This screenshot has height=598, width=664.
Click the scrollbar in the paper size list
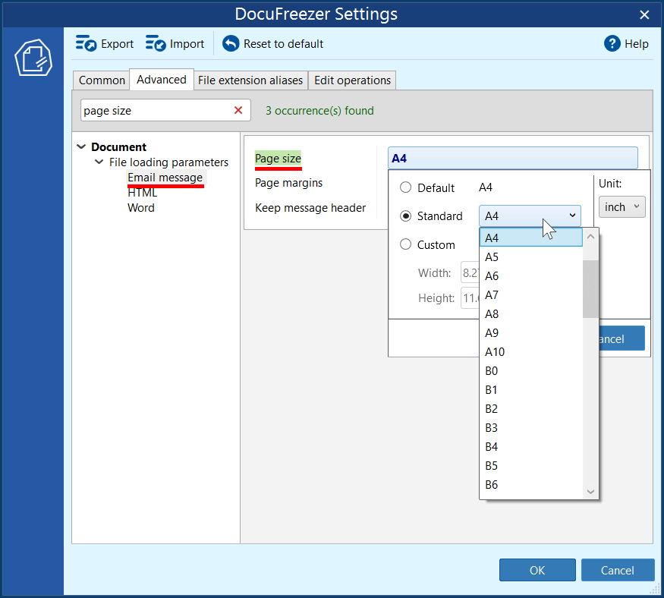(x=590, y=288)
